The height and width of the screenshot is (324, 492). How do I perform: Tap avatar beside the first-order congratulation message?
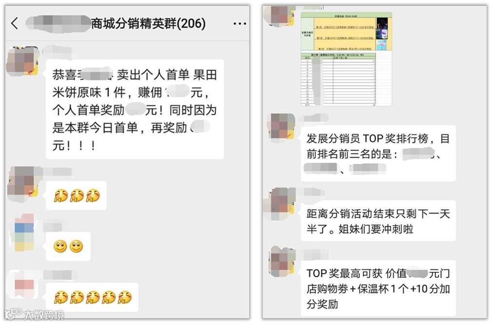22,61
